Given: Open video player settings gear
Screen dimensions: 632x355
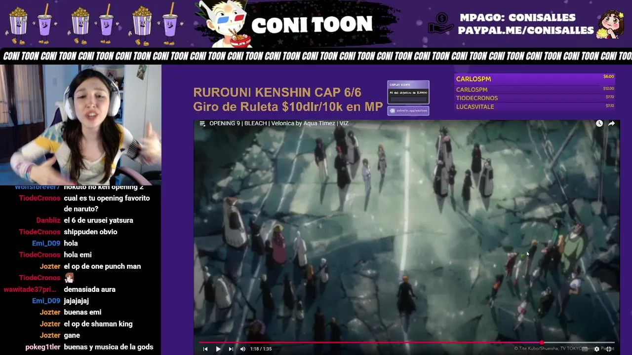Looking at the screenshot, I should pyautogui.click(x=596, y=349).
